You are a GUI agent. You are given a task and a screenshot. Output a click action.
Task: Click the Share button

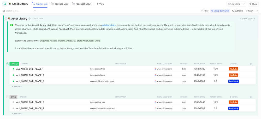(x=253, y=4)
